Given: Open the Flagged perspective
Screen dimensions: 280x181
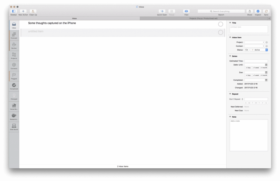Looking at the screenshot, I should coord(14,76).
